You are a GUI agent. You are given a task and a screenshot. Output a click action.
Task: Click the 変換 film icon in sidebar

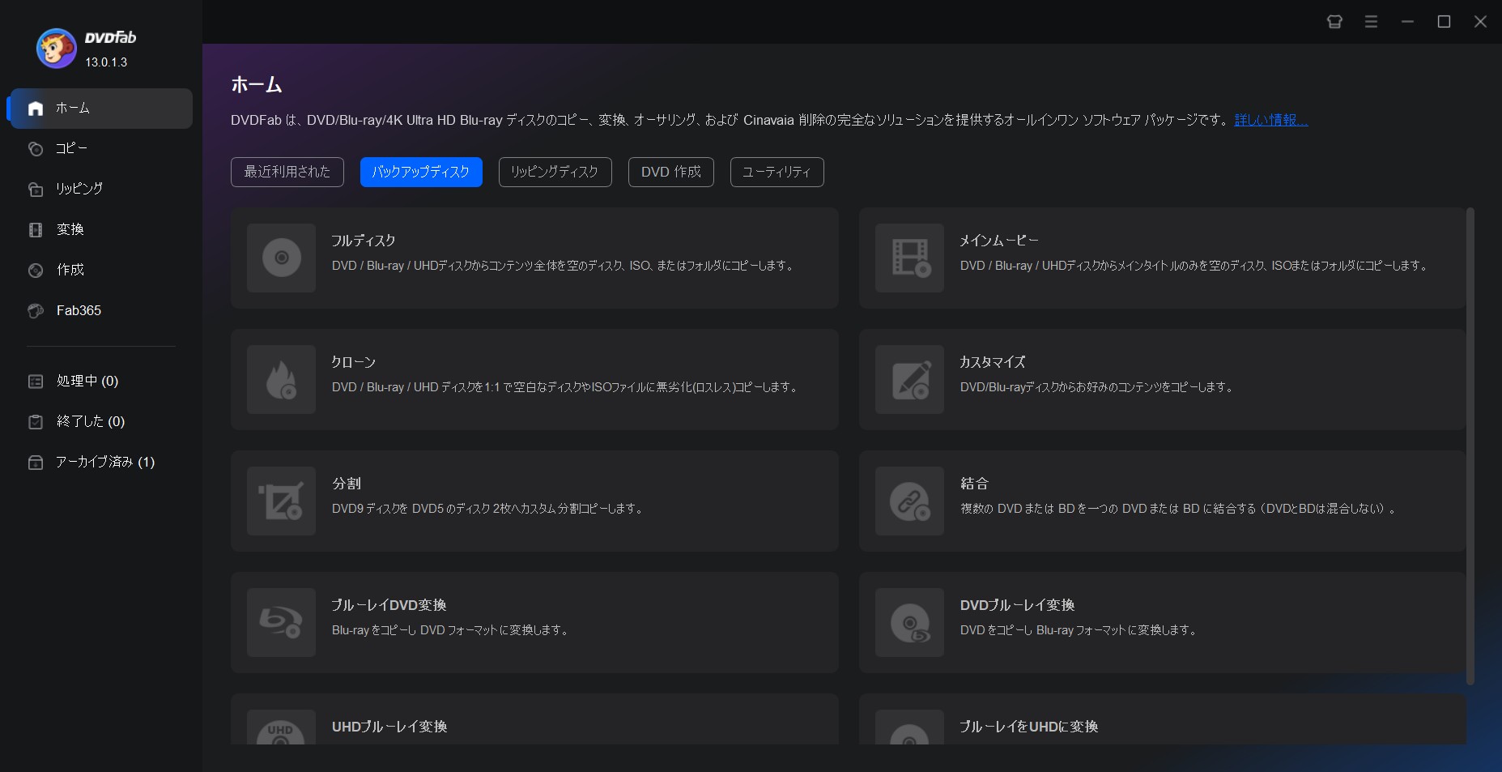pos(36,230)
